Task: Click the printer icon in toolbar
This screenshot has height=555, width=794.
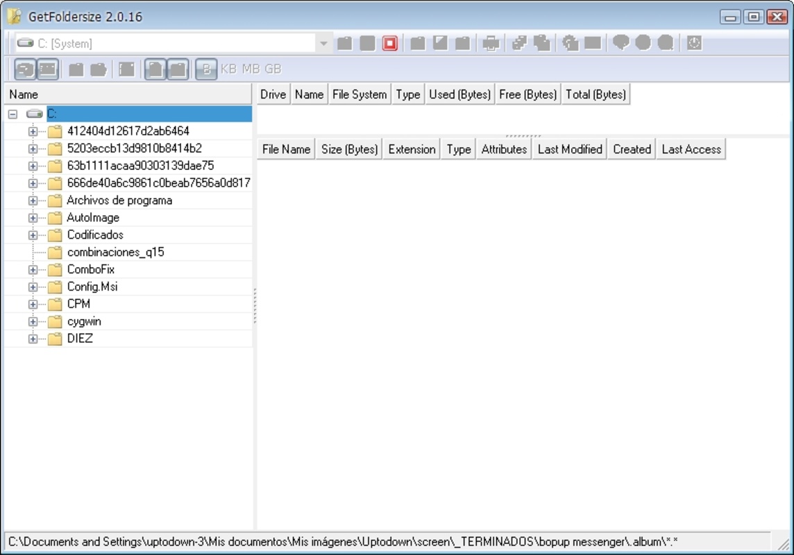Action: 491,44
